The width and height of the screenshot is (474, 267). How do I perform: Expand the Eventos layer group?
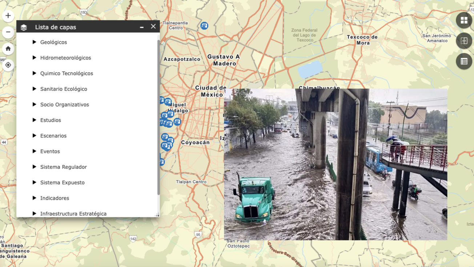[x=34, y=151]
